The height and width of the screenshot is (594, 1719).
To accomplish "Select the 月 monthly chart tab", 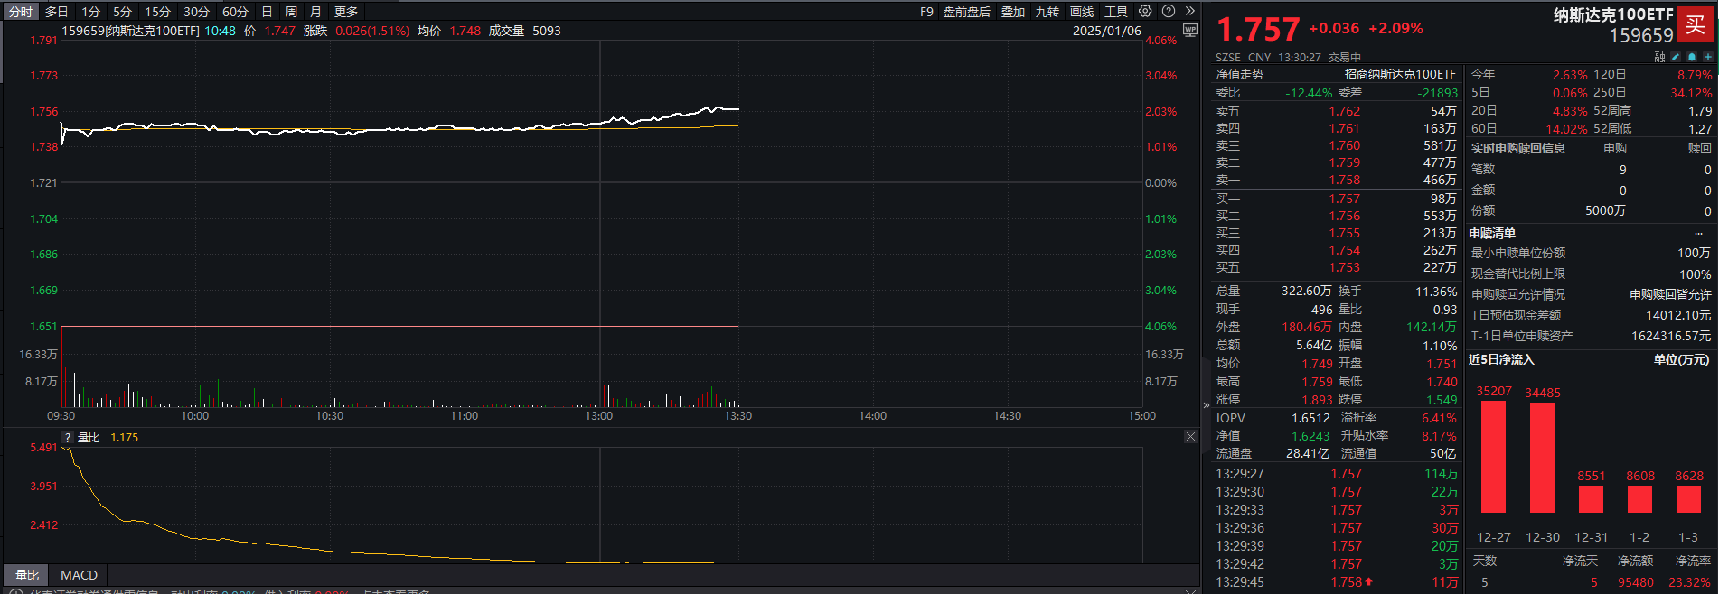I will [x=315, y=12].
